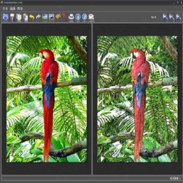
Task: Click the leftmost magnifier zoom icon
Action: pos(165,18)
